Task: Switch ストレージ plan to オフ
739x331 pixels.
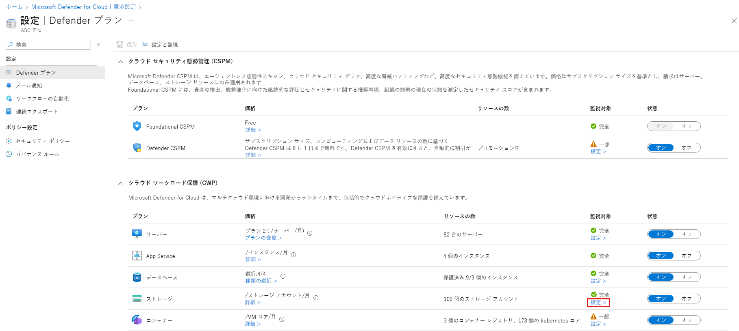Action: (687, 299)
